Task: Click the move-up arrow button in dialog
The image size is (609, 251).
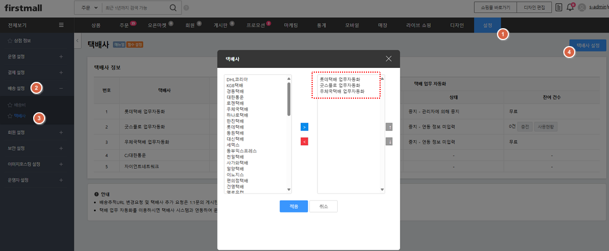Action: pyautogui.click(x=389, y=127)
